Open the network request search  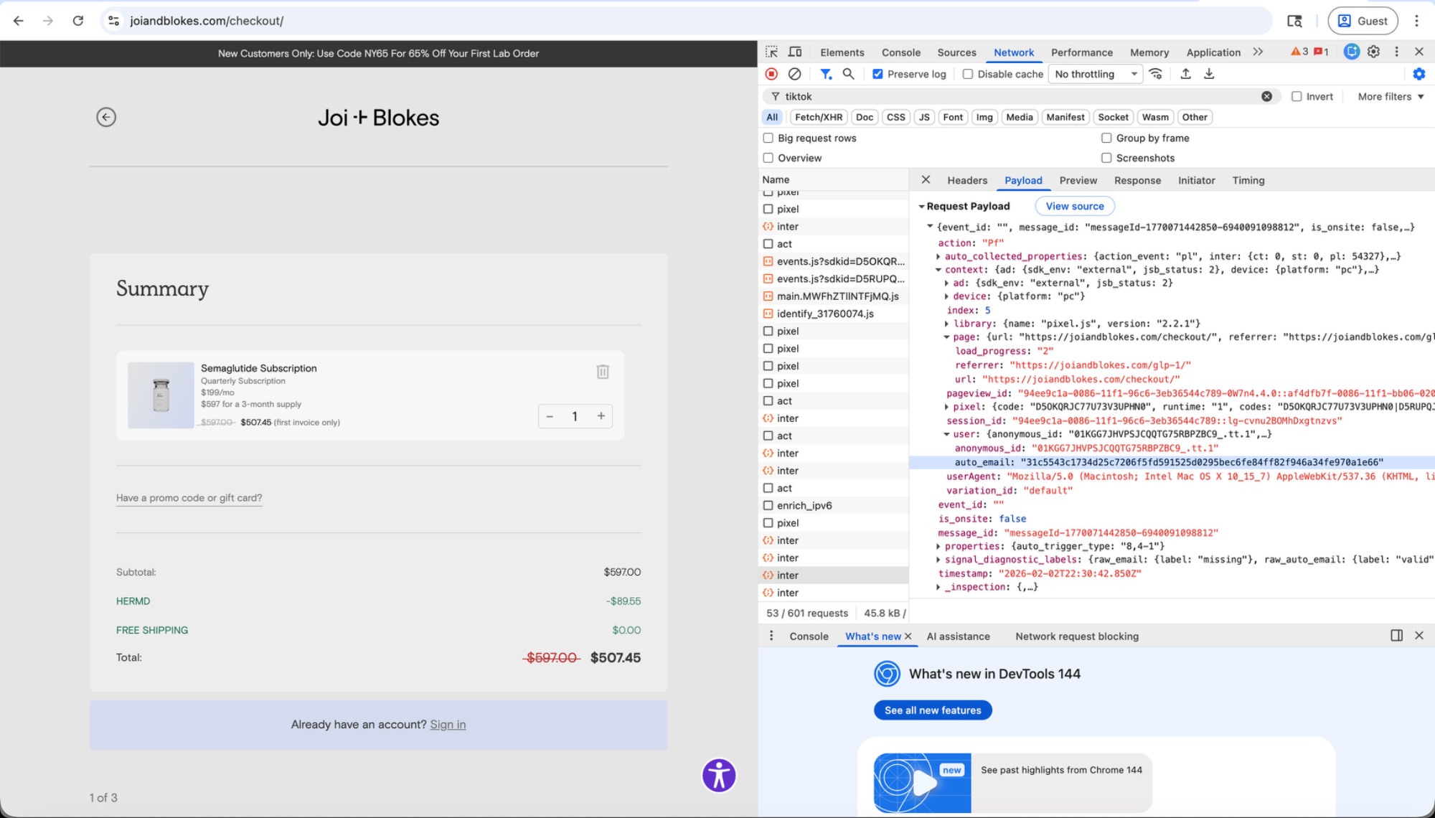pyautogui.click(x=849, y=74)
